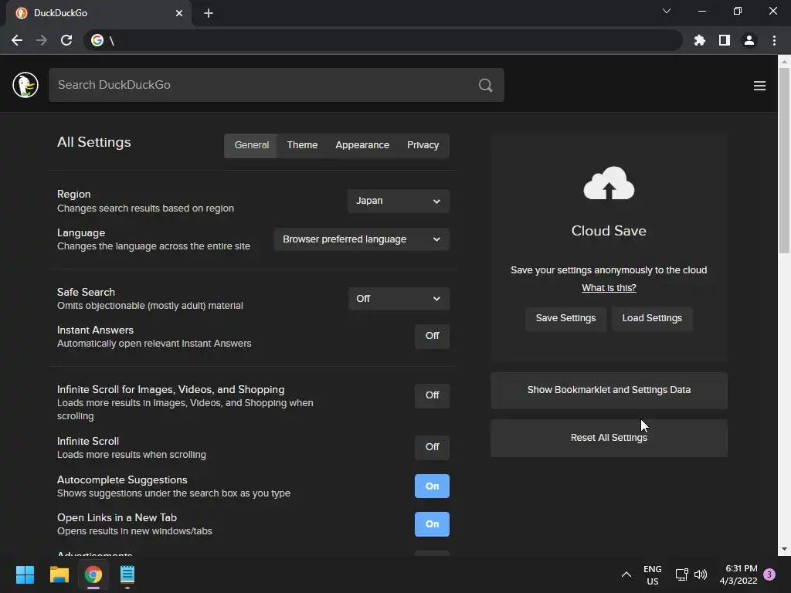The width and height of the screenshot is (791, 593).
Task: Click the scrollbar down arrow
Action: pyautogui.click(x=784, y=549)
